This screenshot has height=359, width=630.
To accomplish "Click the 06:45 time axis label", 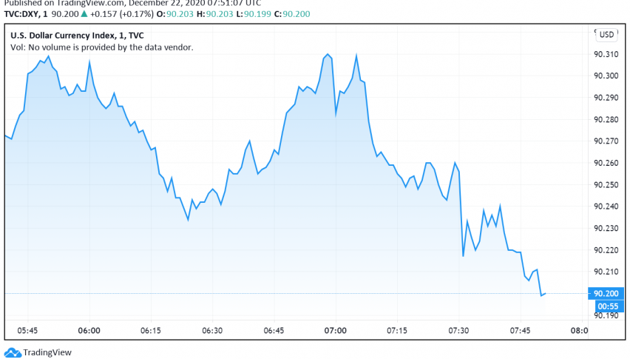I will coord(274,330).
